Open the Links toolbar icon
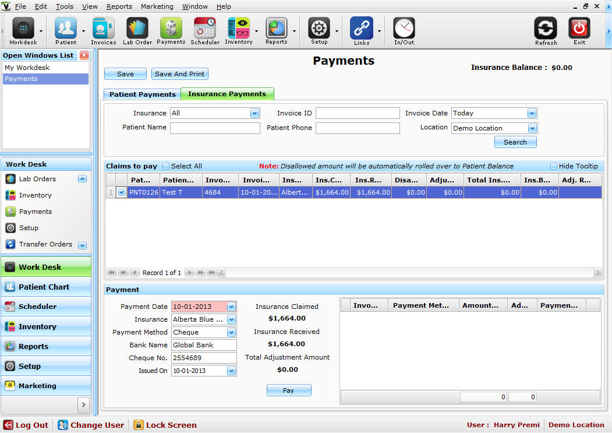The height and width of the screenshot is (433, 612). click(x=361, y=29)
